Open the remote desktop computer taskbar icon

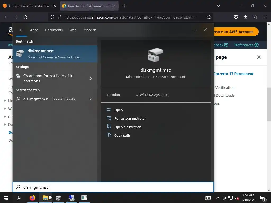pyautogui.click(x=71, y=198)
